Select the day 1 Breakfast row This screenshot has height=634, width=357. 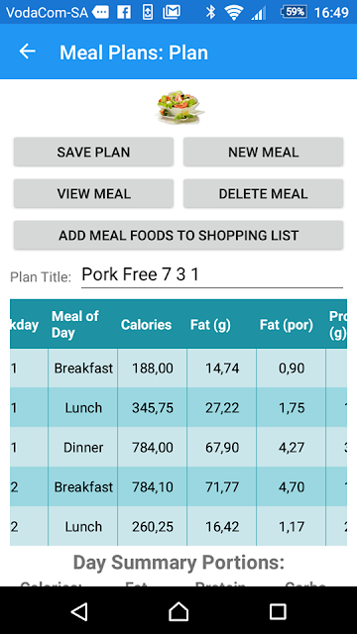(x=178, y=369)
